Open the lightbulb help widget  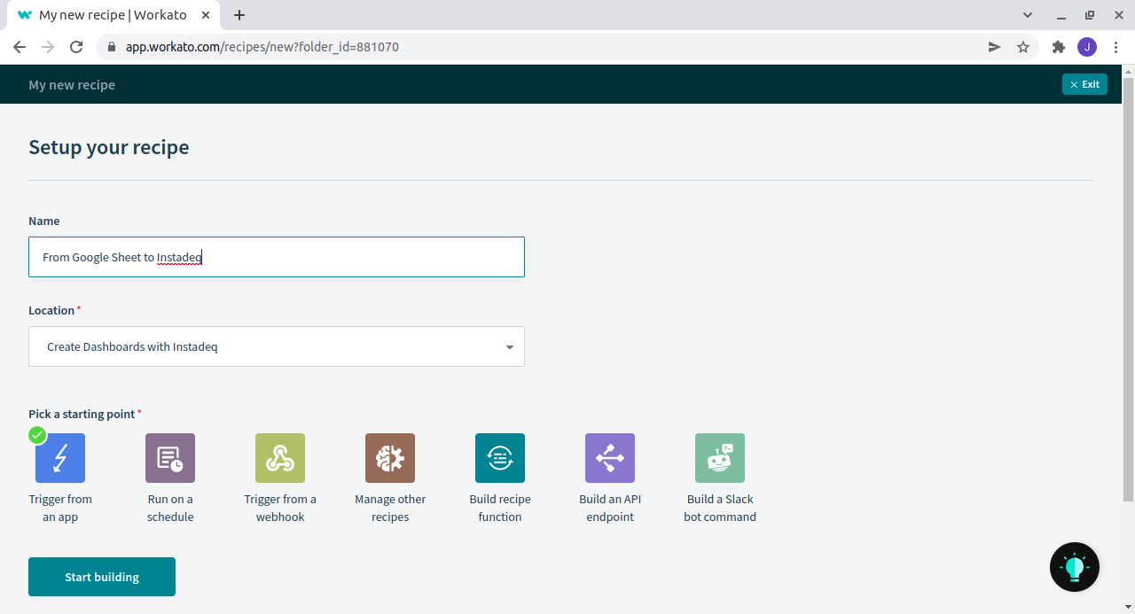(1075, 567)
